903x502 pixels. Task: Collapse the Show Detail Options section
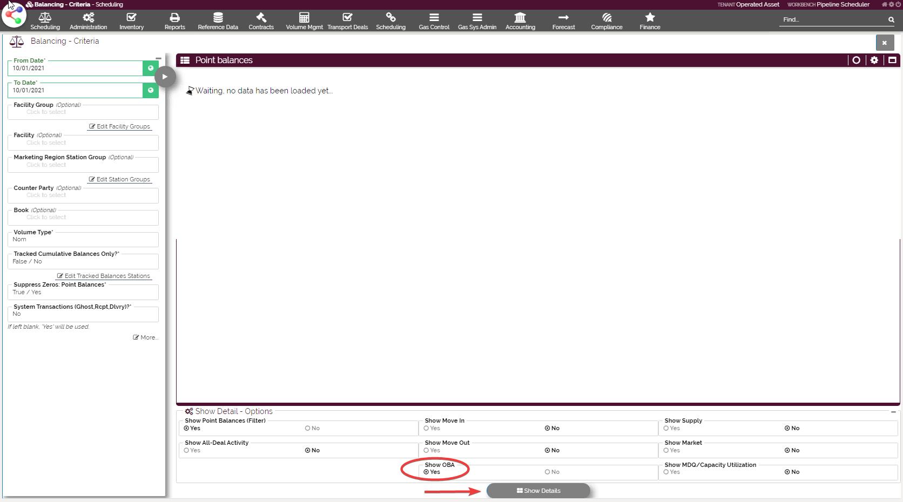pyautogui.click(x=893, y=412)
